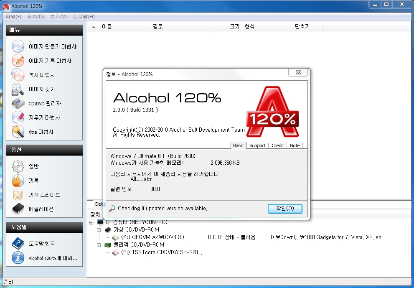Open the Xtra 마법사 star wand icon

[18, 132]
